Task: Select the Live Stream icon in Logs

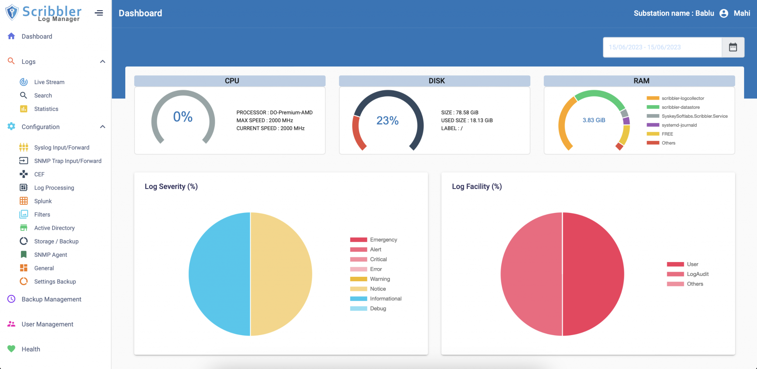Action: pos(24,82)
